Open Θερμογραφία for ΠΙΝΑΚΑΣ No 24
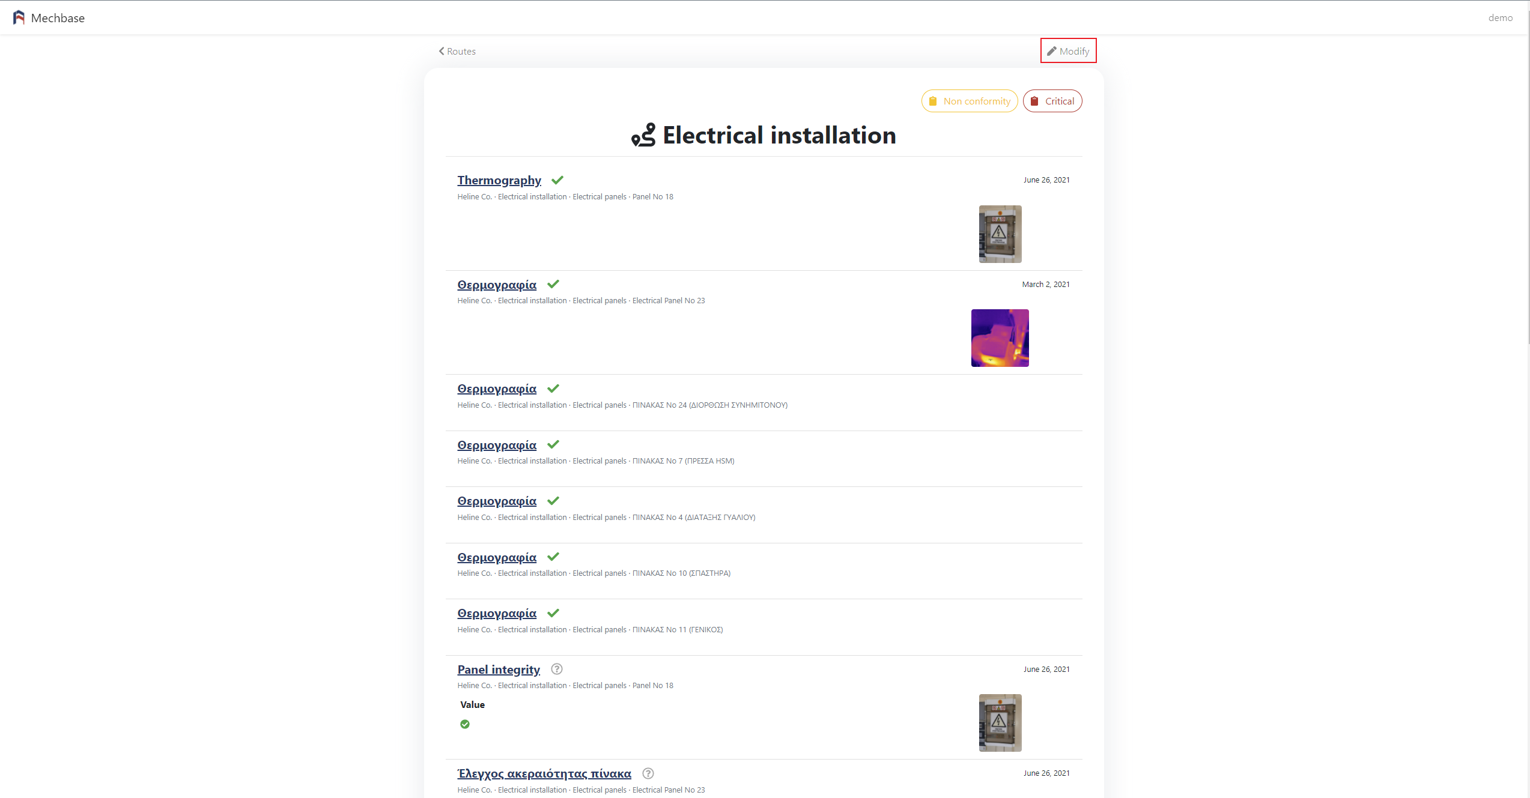 click(x=497, y=388)
